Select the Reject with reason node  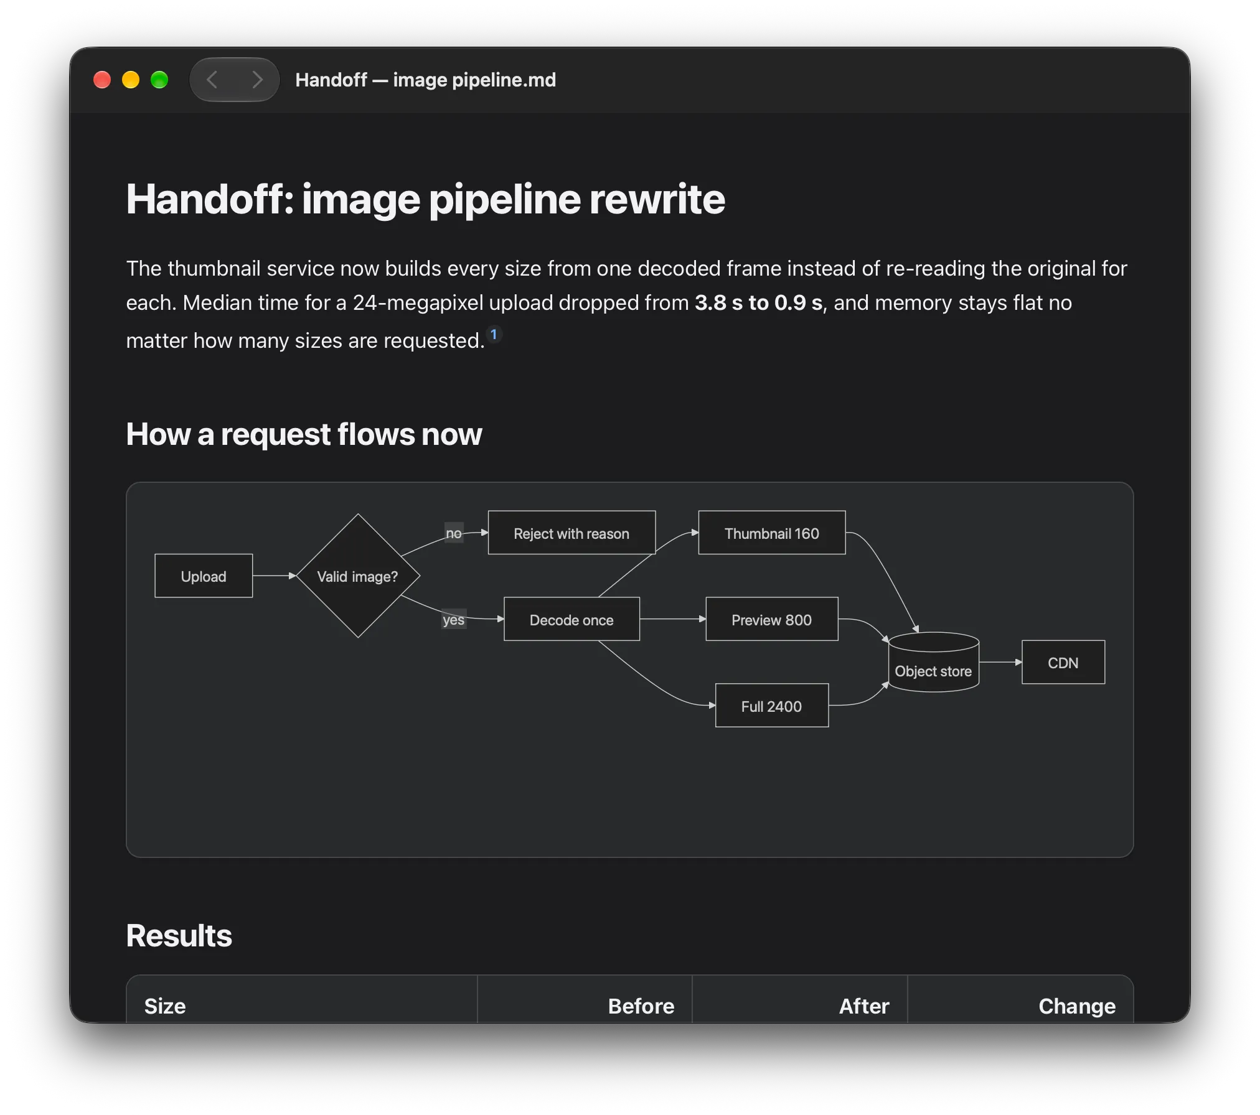pyautogui.click(x=571, y=533)
